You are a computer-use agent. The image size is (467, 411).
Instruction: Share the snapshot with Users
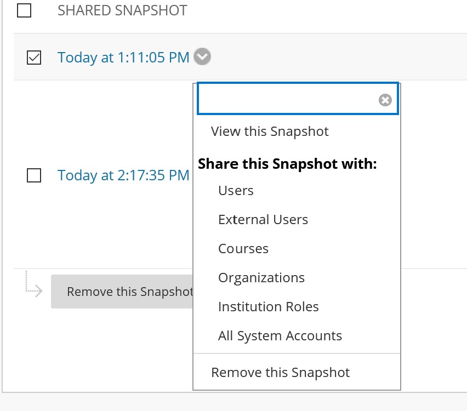(x=236, y=191)
